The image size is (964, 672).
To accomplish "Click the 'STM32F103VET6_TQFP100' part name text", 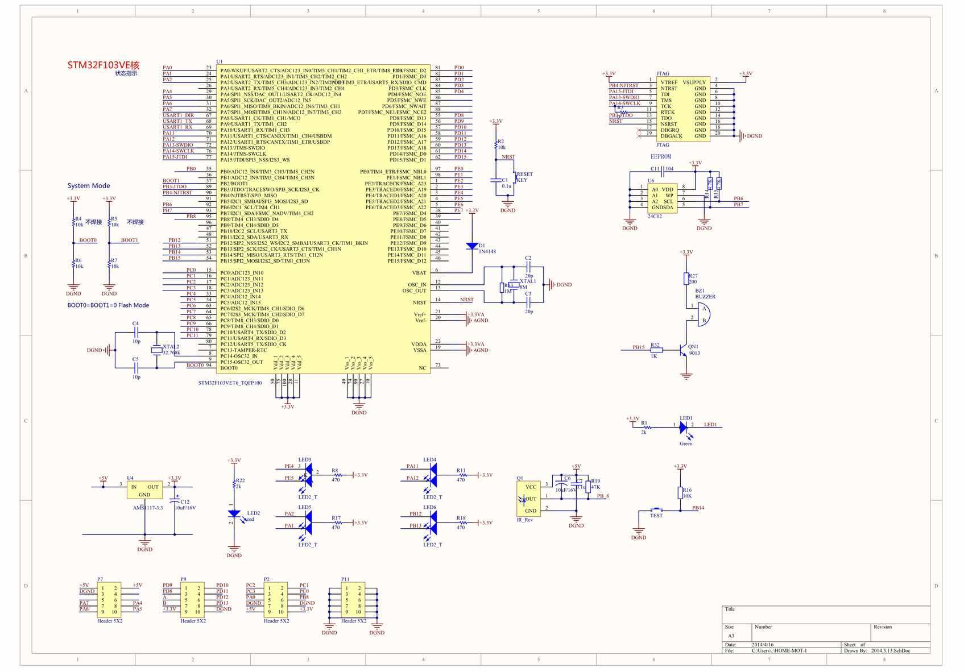I will [x=230, y=383].
